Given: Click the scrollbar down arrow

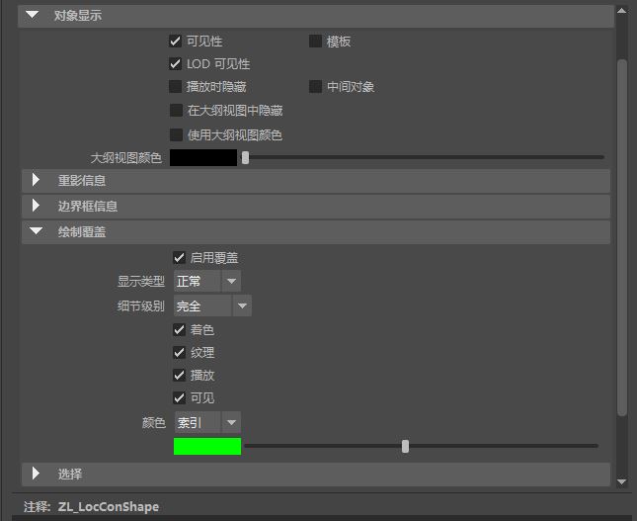Looking at the screenshot, I should coord(622,482).
